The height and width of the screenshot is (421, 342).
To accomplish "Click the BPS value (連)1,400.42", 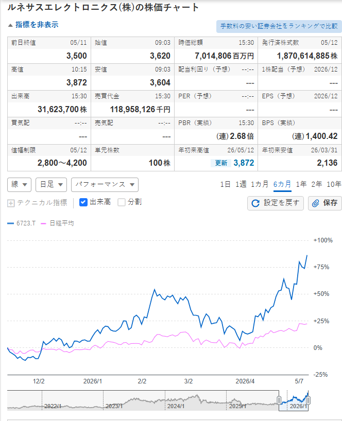I will 315,136.
